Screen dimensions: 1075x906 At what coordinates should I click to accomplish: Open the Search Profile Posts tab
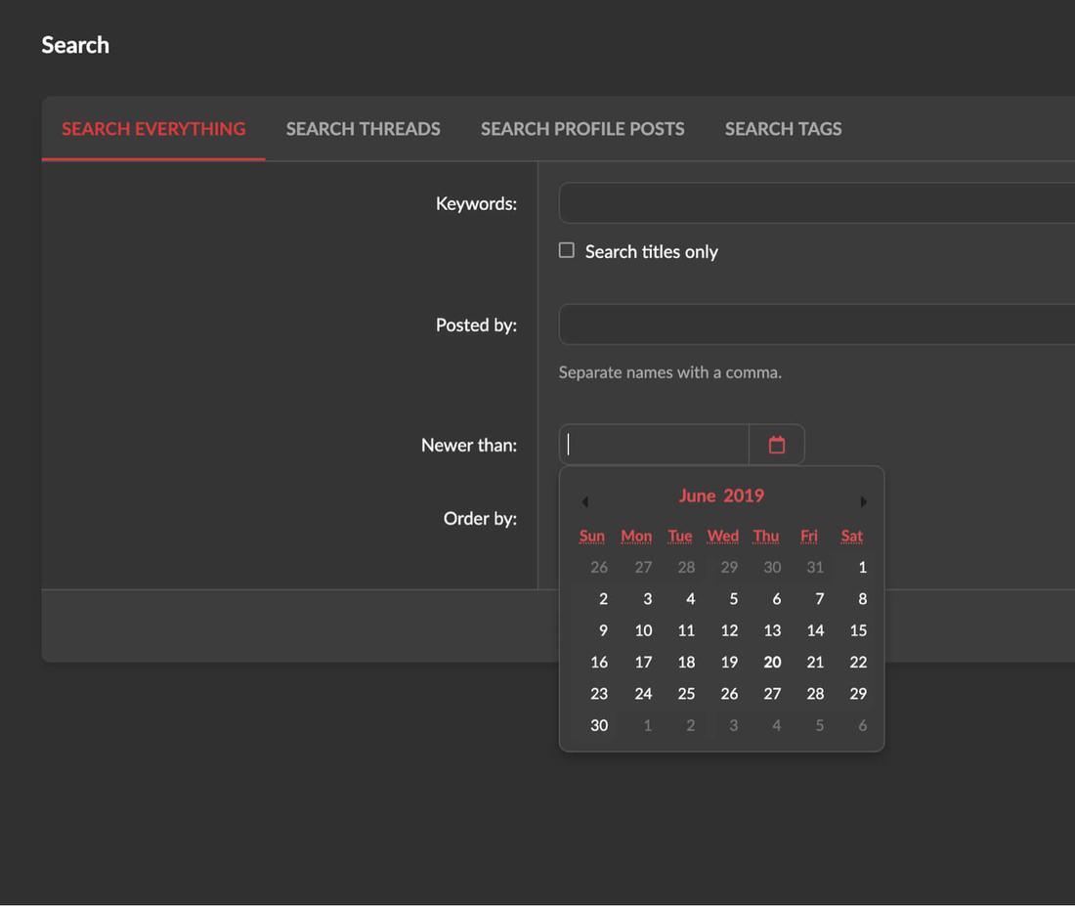coord(582,129)
